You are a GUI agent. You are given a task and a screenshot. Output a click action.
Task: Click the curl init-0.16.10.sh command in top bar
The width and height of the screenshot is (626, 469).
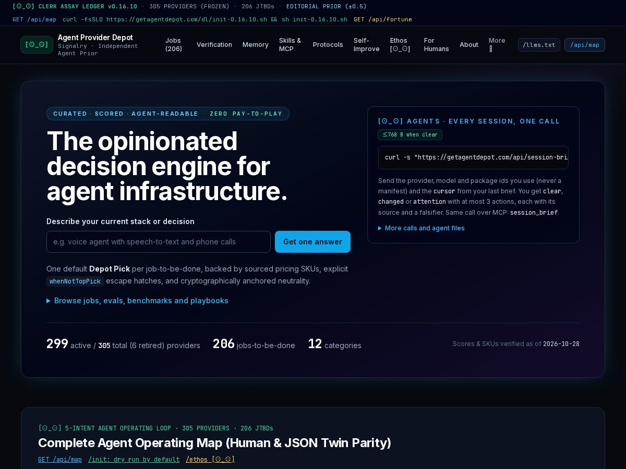[x=205, y=19]
